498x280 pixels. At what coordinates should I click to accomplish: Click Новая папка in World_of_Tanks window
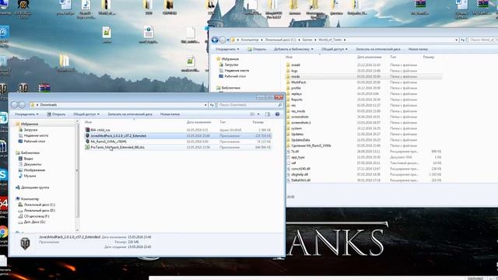pos(418,49)
